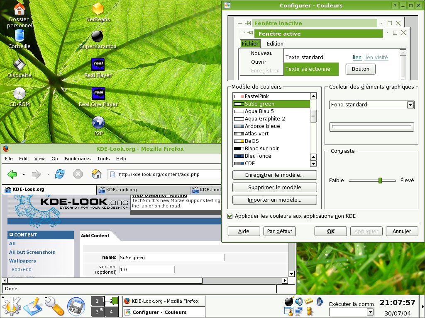Screen dimensions: 425x318
Task: Switch to virtual desktop 3 in pager
Action: [x=97, y=311]
